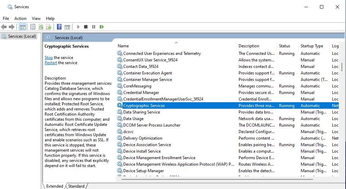346x189 pixels.
Task: Click the Restart the service link
Action: click(50, 63)
